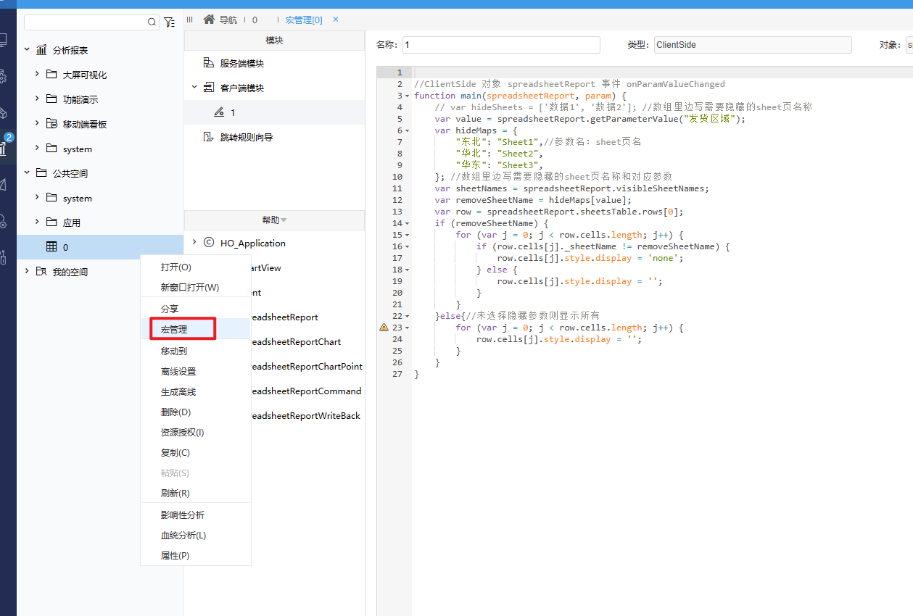Expand the 我的空间 node
Viewport: 913px width, 616px height.
pos(27,272)
